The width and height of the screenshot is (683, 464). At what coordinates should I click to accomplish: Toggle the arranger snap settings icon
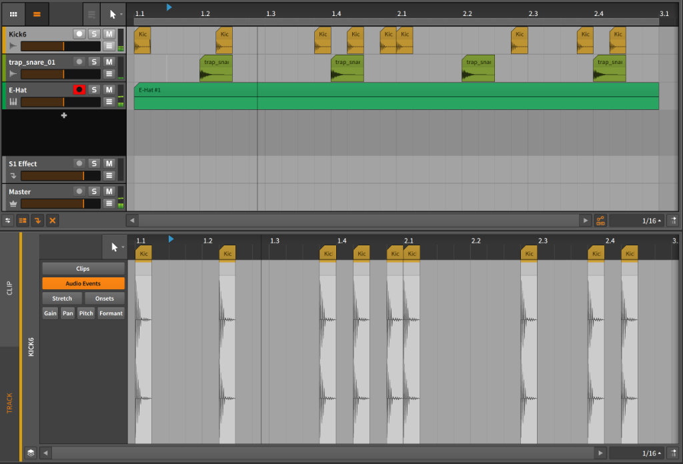click(x=674, y=221)
